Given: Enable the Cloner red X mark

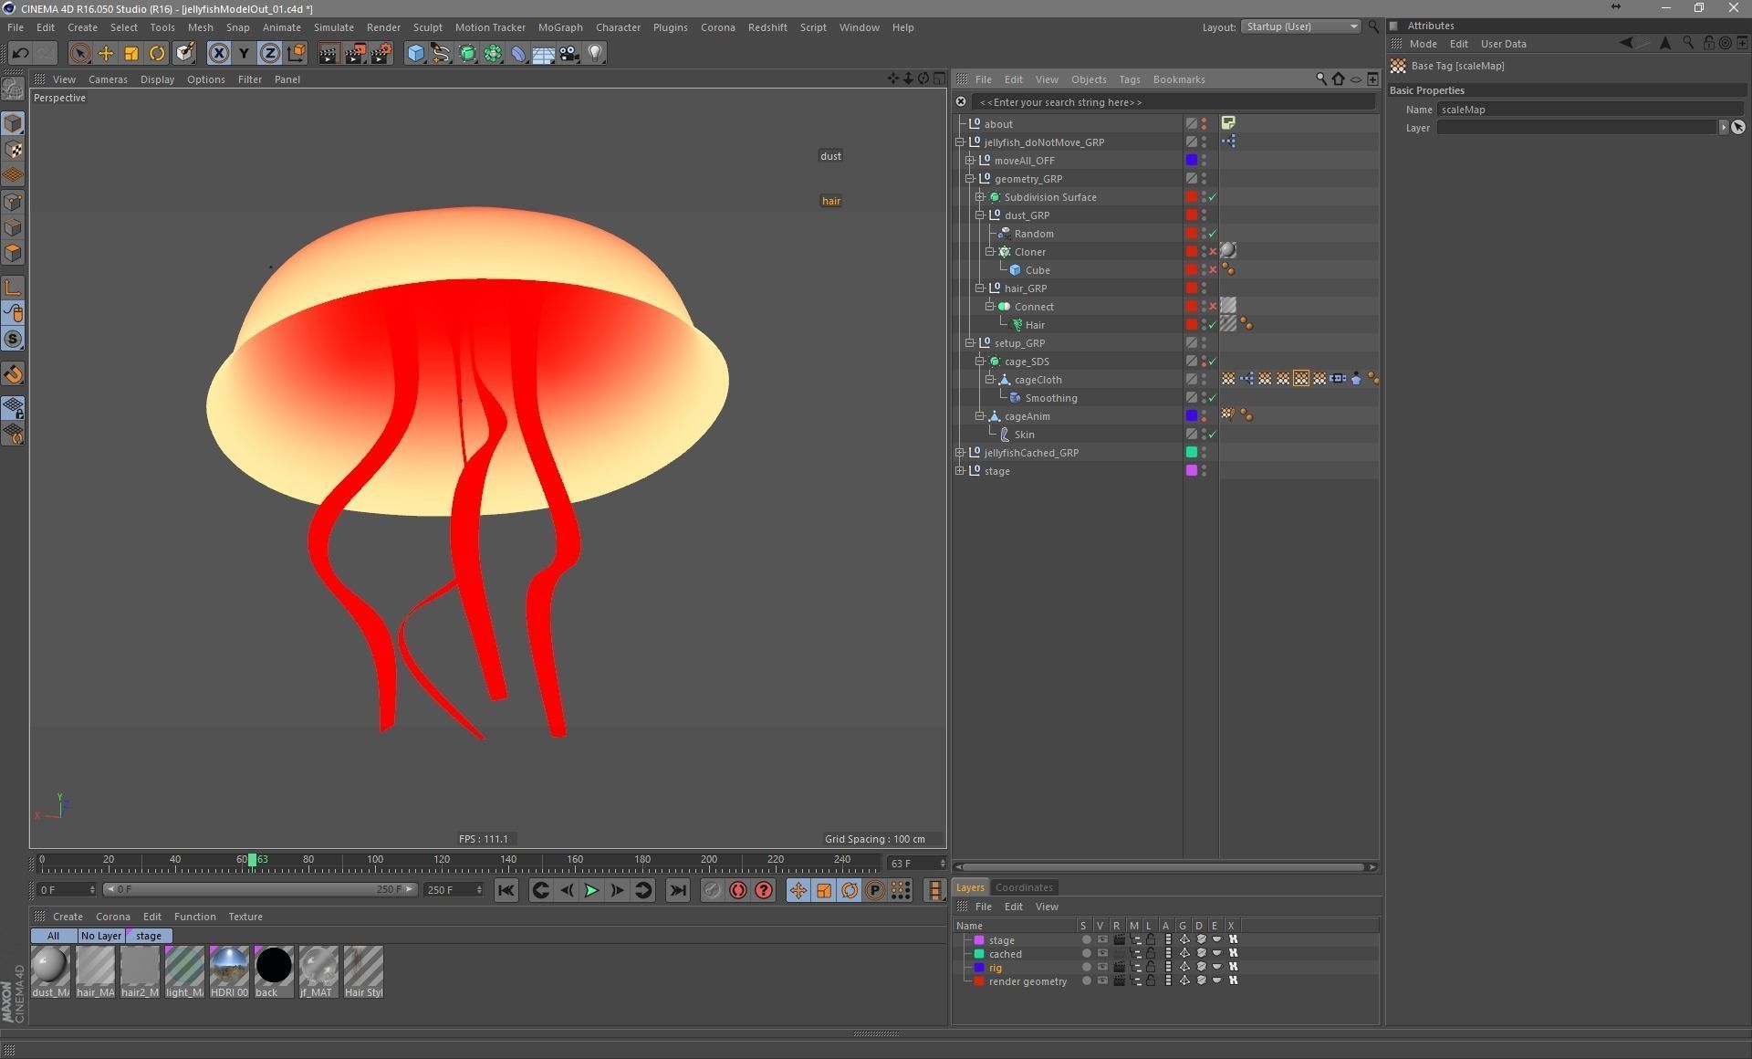Looking at the screenshot, I should (1213, 252).
